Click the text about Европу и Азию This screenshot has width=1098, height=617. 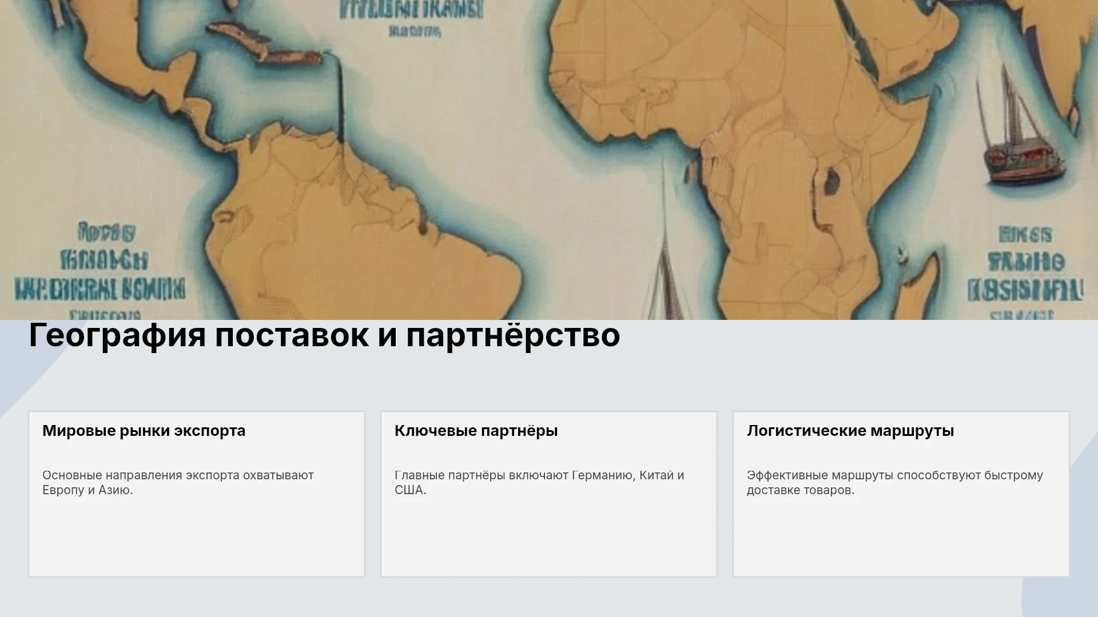[178, 483]
